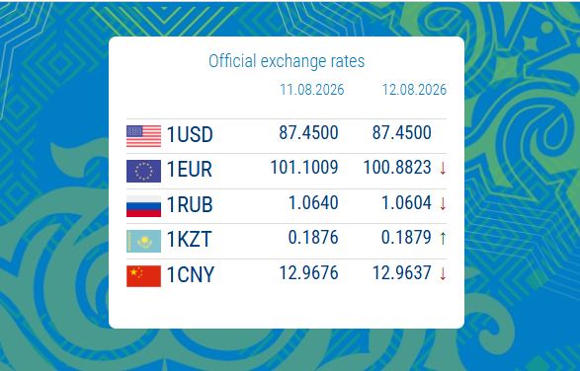Select the 11.08.2026 date column header
This screenshot has width=580, height=371.
click(312, 90)
